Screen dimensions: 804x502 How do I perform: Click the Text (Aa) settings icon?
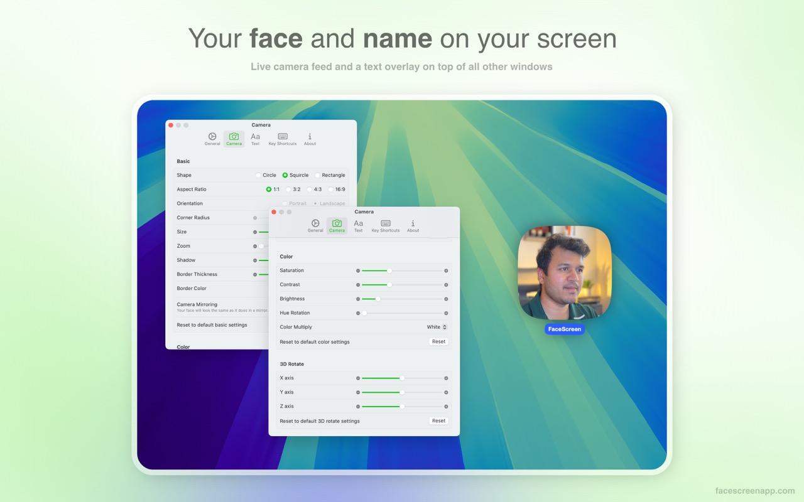coord(358,224)
